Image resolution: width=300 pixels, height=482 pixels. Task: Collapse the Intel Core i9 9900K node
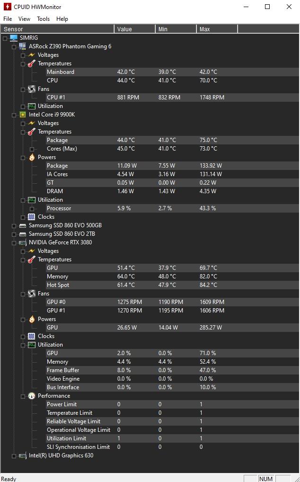click(14, 115)
